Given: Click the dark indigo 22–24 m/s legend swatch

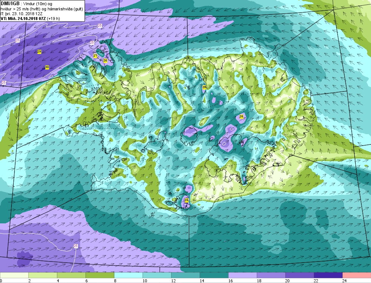Looking at the screenshot, I should click(328, 275).
